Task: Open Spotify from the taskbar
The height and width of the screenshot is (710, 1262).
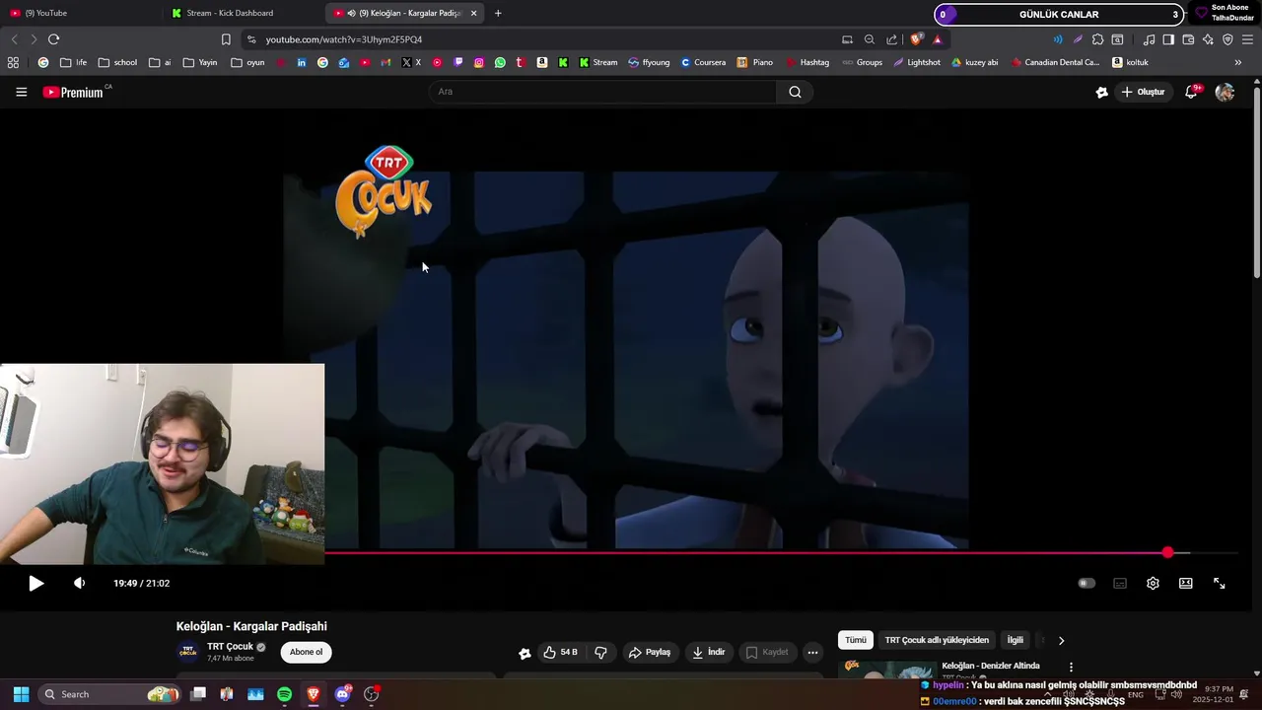Action: click(284, 694)
